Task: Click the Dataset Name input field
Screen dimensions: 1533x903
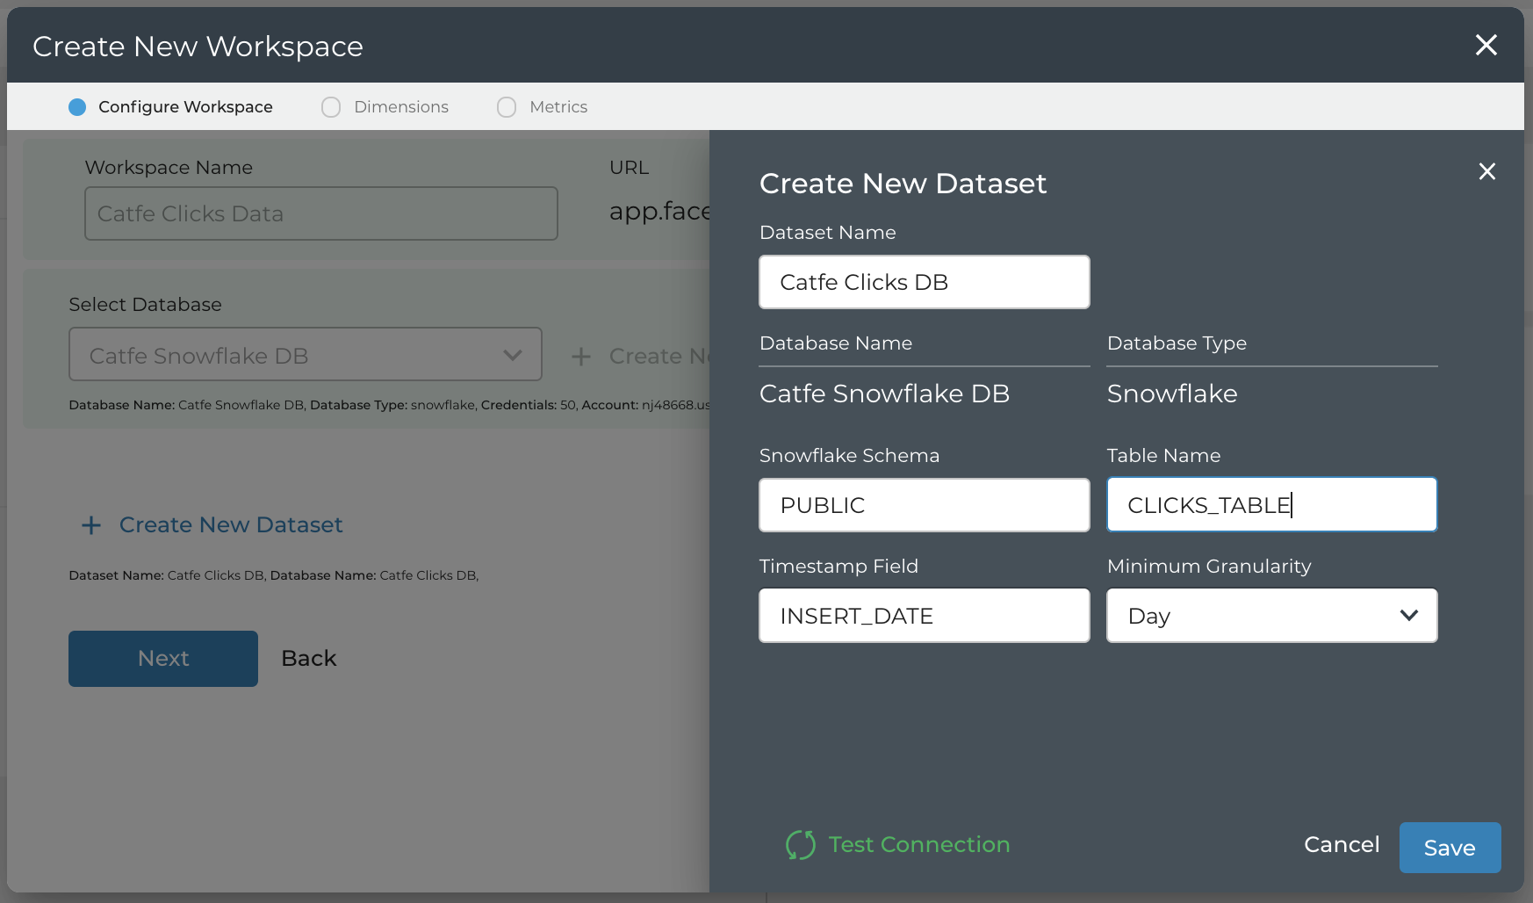Action: click(924, 282)
